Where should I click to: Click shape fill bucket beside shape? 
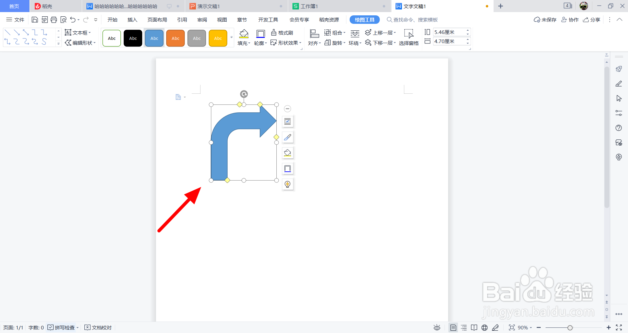click(288, 153)
